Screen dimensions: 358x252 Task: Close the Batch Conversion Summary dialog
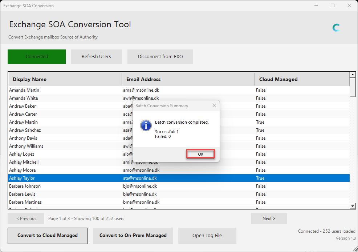[214, 105]
